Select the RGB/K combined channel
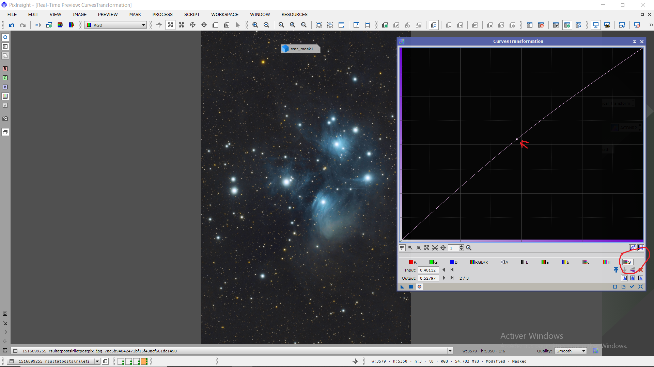 [479, 262]
